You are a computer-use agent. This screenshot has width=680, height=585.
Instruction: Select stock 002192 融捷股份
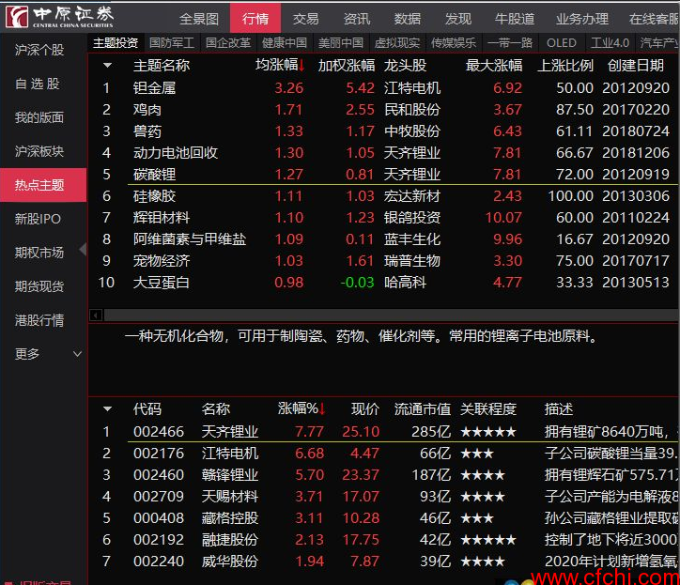(383, 540)
